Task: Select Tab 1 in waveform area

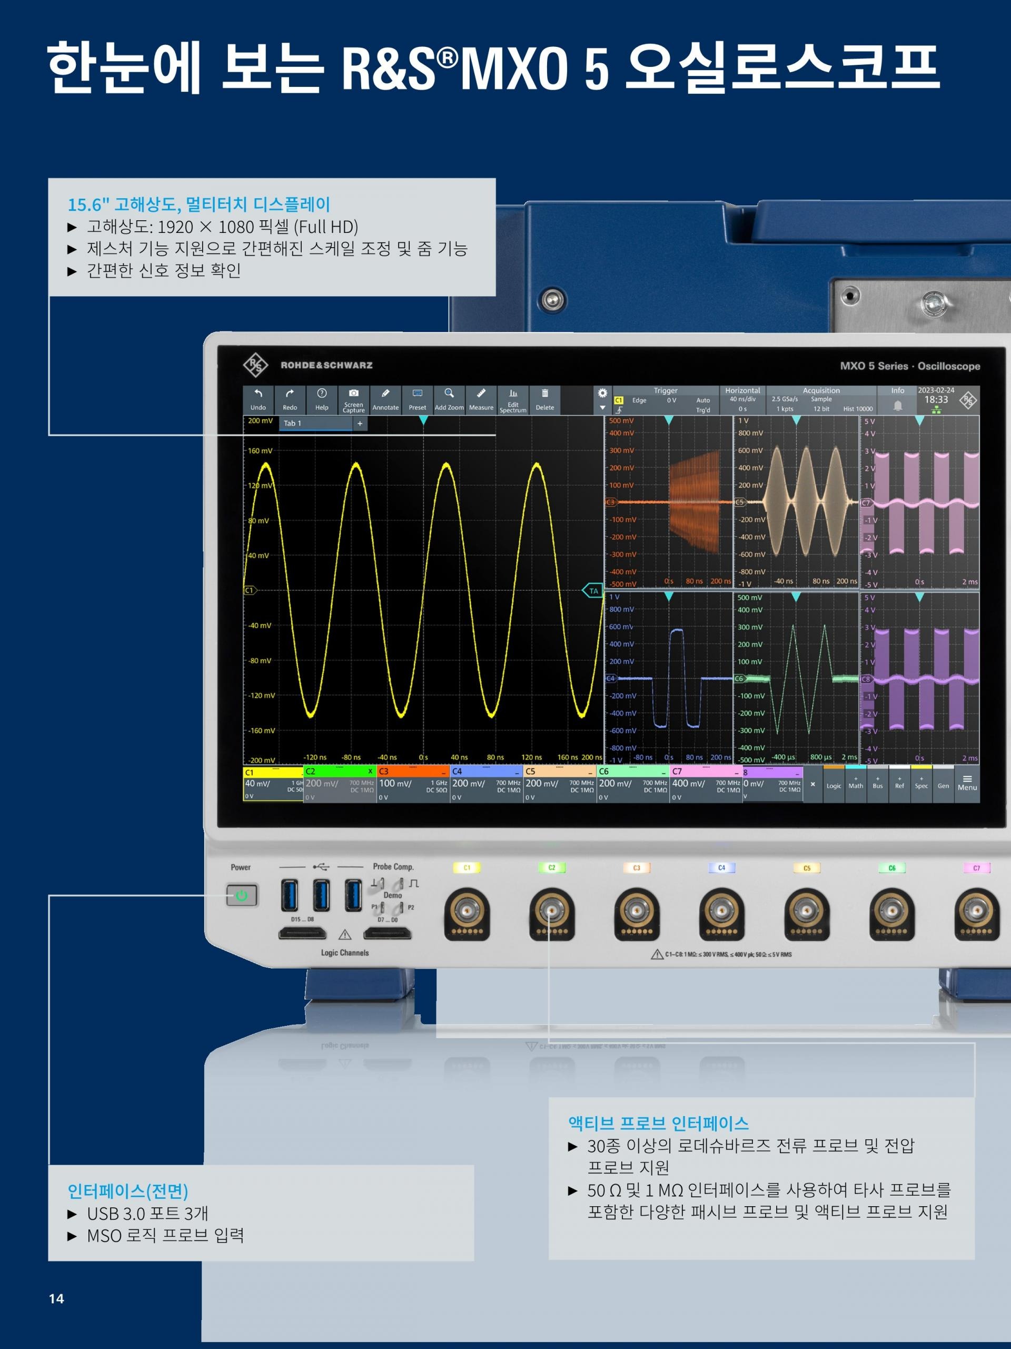Action: click(x=315, y=423)
